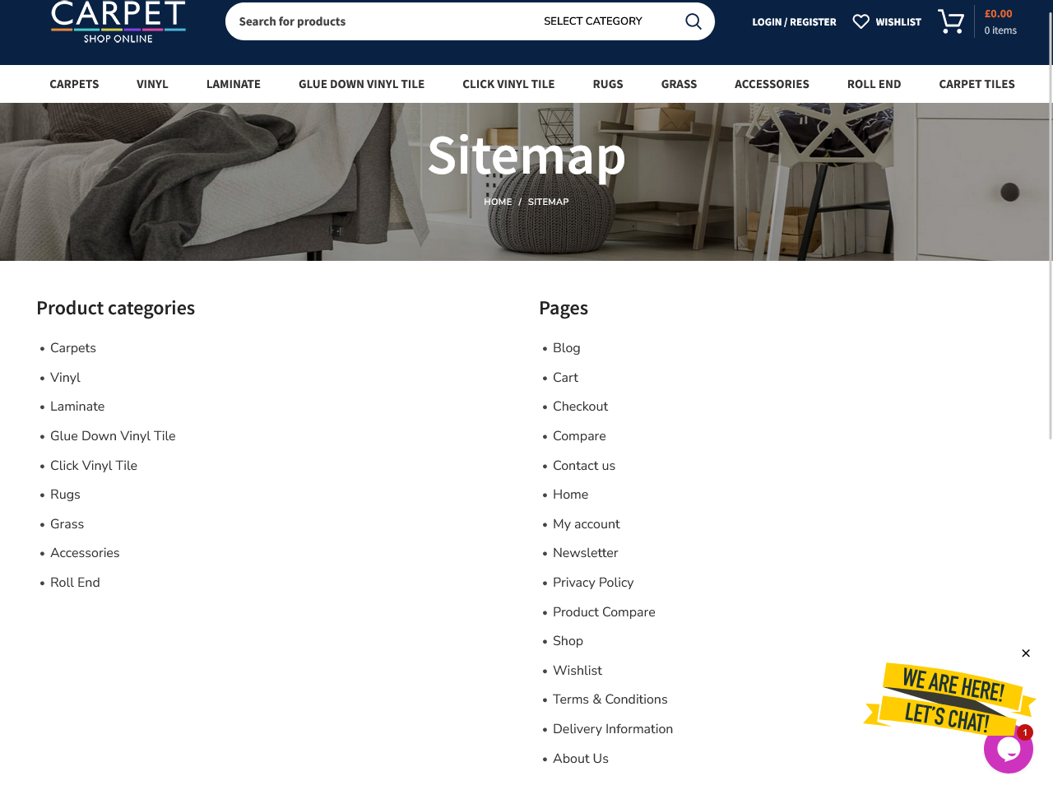Open the Privacy Policy page link
The width and height of the screenshot is (1053, 790).
pos(593,583)
